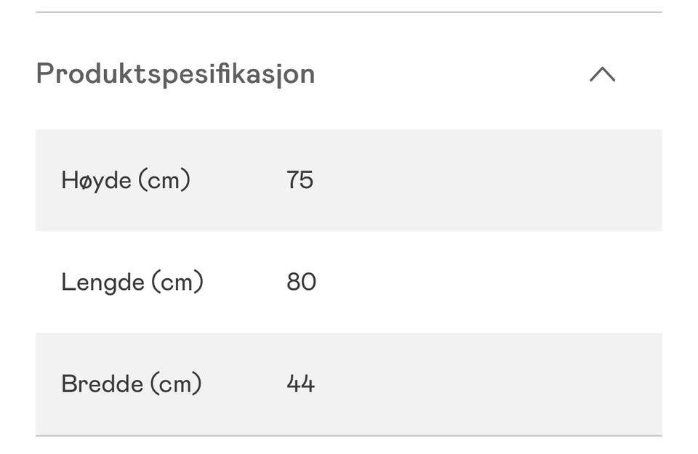Screen dimensions: 698x454
Task: Collapse the Produktspesifikasjon section with the chevron
Action: pos(602,74)
